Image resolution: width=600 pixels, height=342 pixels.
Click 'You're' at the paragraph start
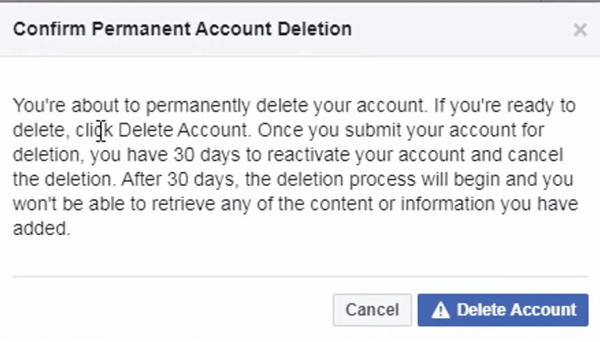tap(39, 105)
